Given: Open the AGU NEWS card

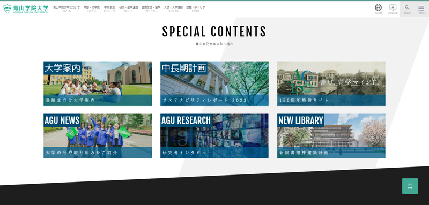Looking at the screenshot, I should (98, 136).
